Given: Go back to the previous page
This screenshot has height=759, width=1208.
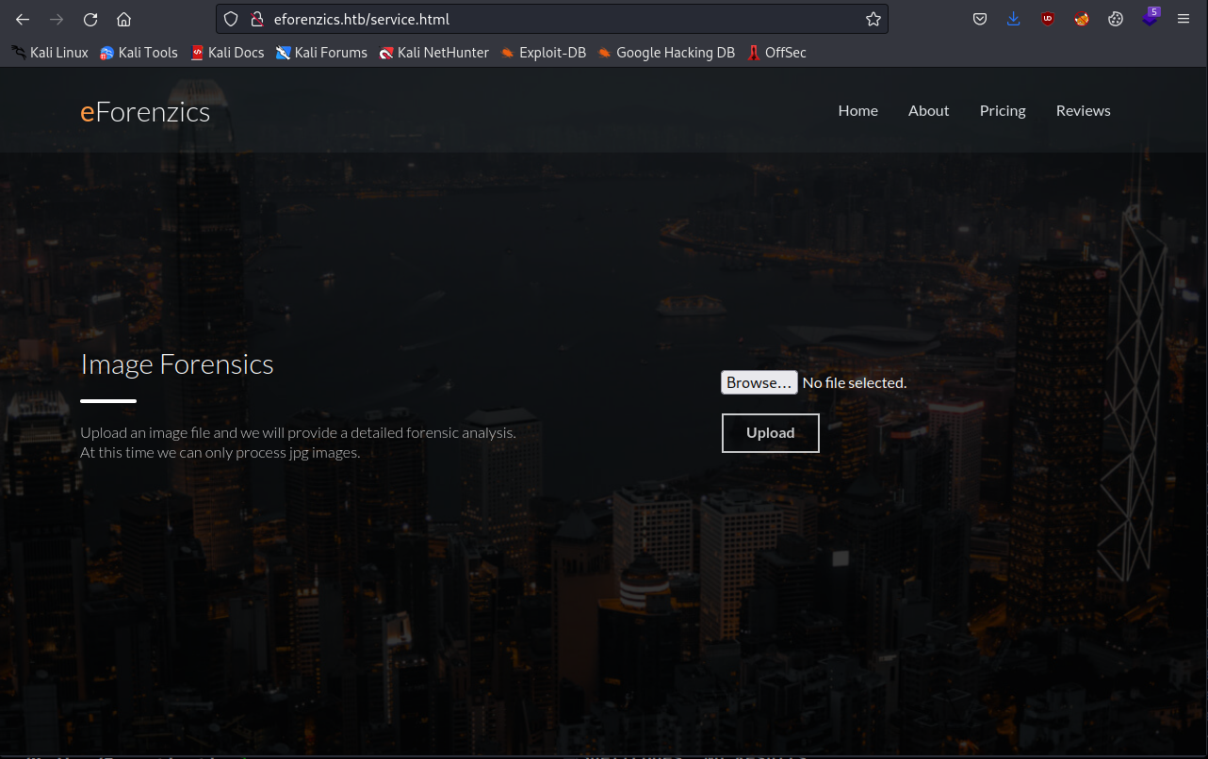Looking at the screenshot, I should (23, 19).
